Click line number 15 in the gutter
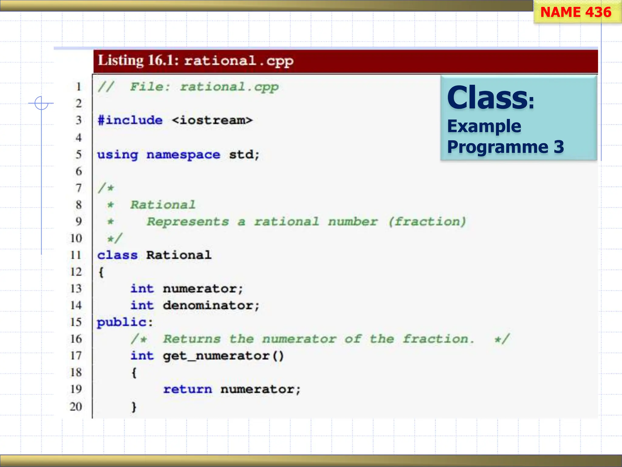The image size is (622, 467). click(76, 322)
